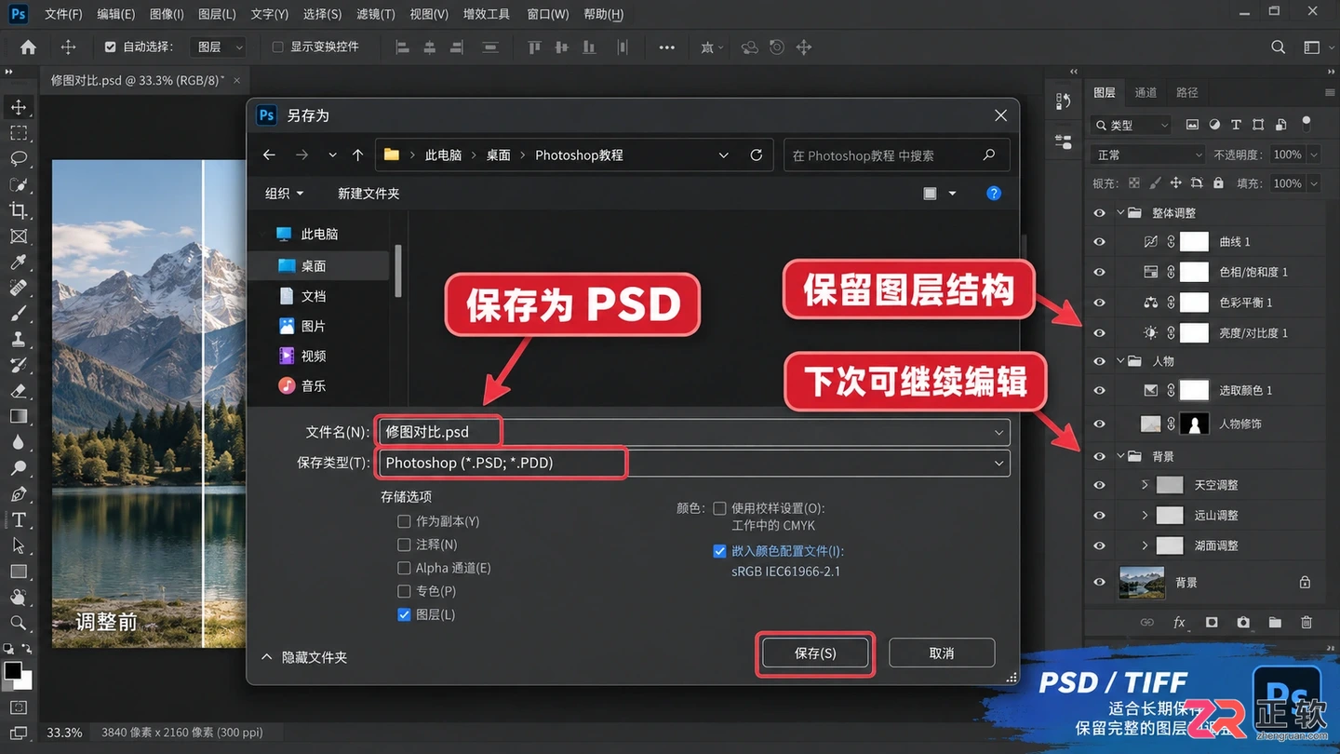Open Layers panel menu icon
This screenshot has height=754, width=1340.
[x=1329, y=92]
